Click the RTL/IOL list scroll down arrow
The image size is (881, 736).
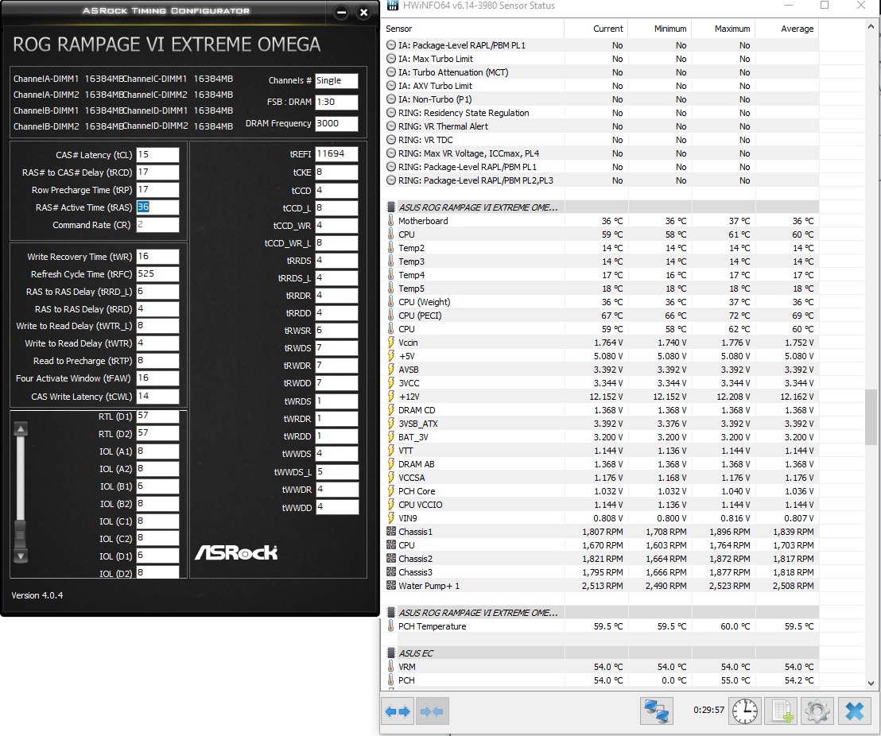[21, 556]
